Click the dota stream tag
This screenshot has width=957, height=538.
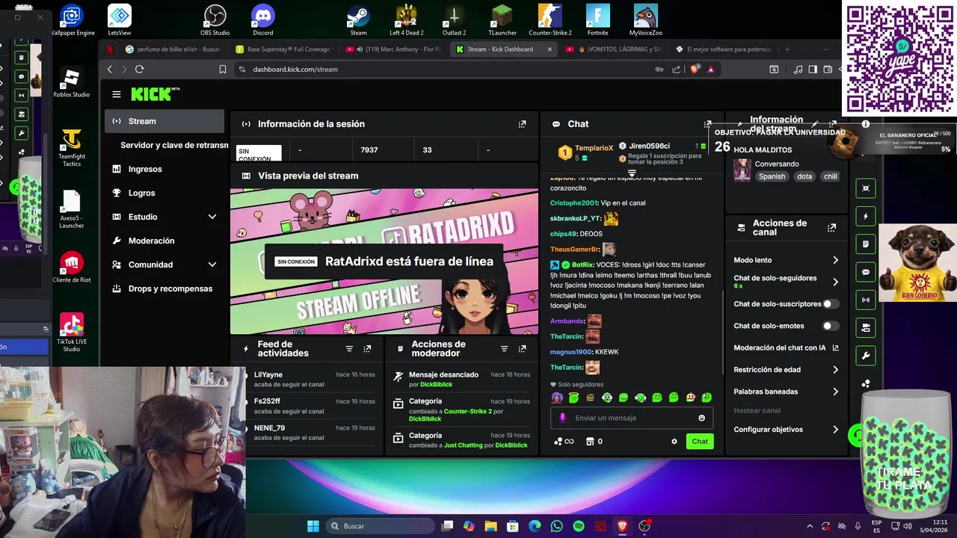pyautogui.click(x=804, y=176)
